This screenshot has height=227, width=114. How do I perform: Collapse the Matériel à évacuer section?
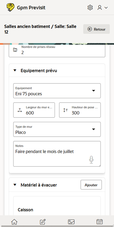(15, 185)
